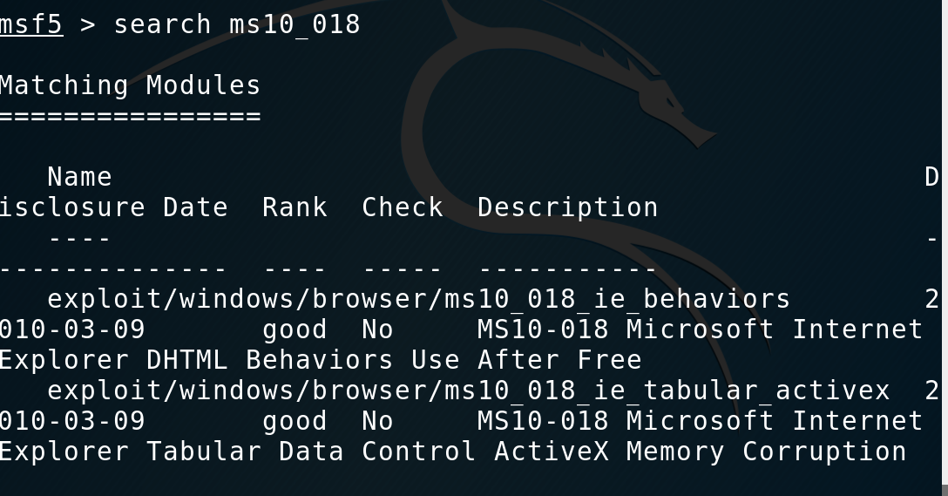Select the ms10_018_ie_behaviors module path
Image resolution: width=948 pixels, height=496 pixels.
(x=418, y=299)
